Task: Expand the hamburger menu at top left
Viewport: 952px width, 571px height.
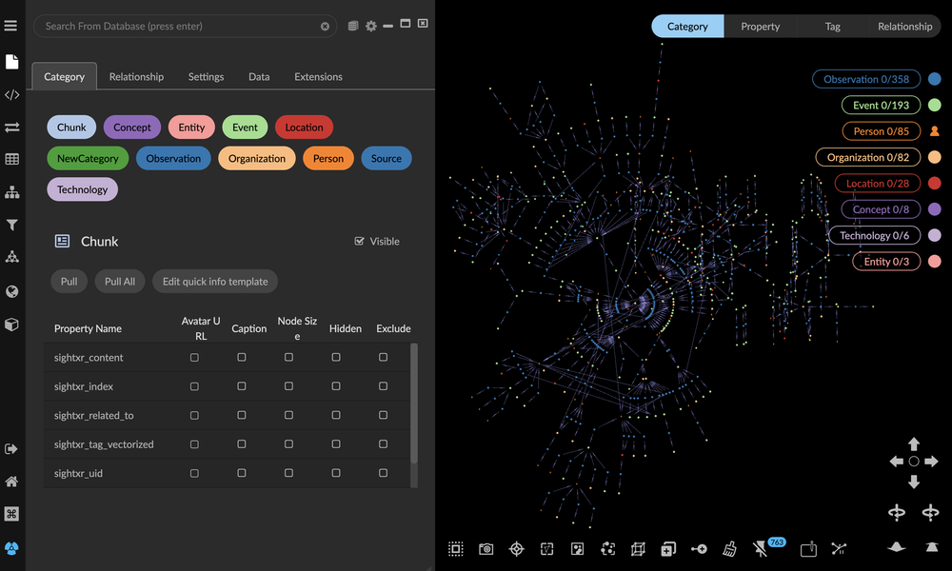Action: 12,26
